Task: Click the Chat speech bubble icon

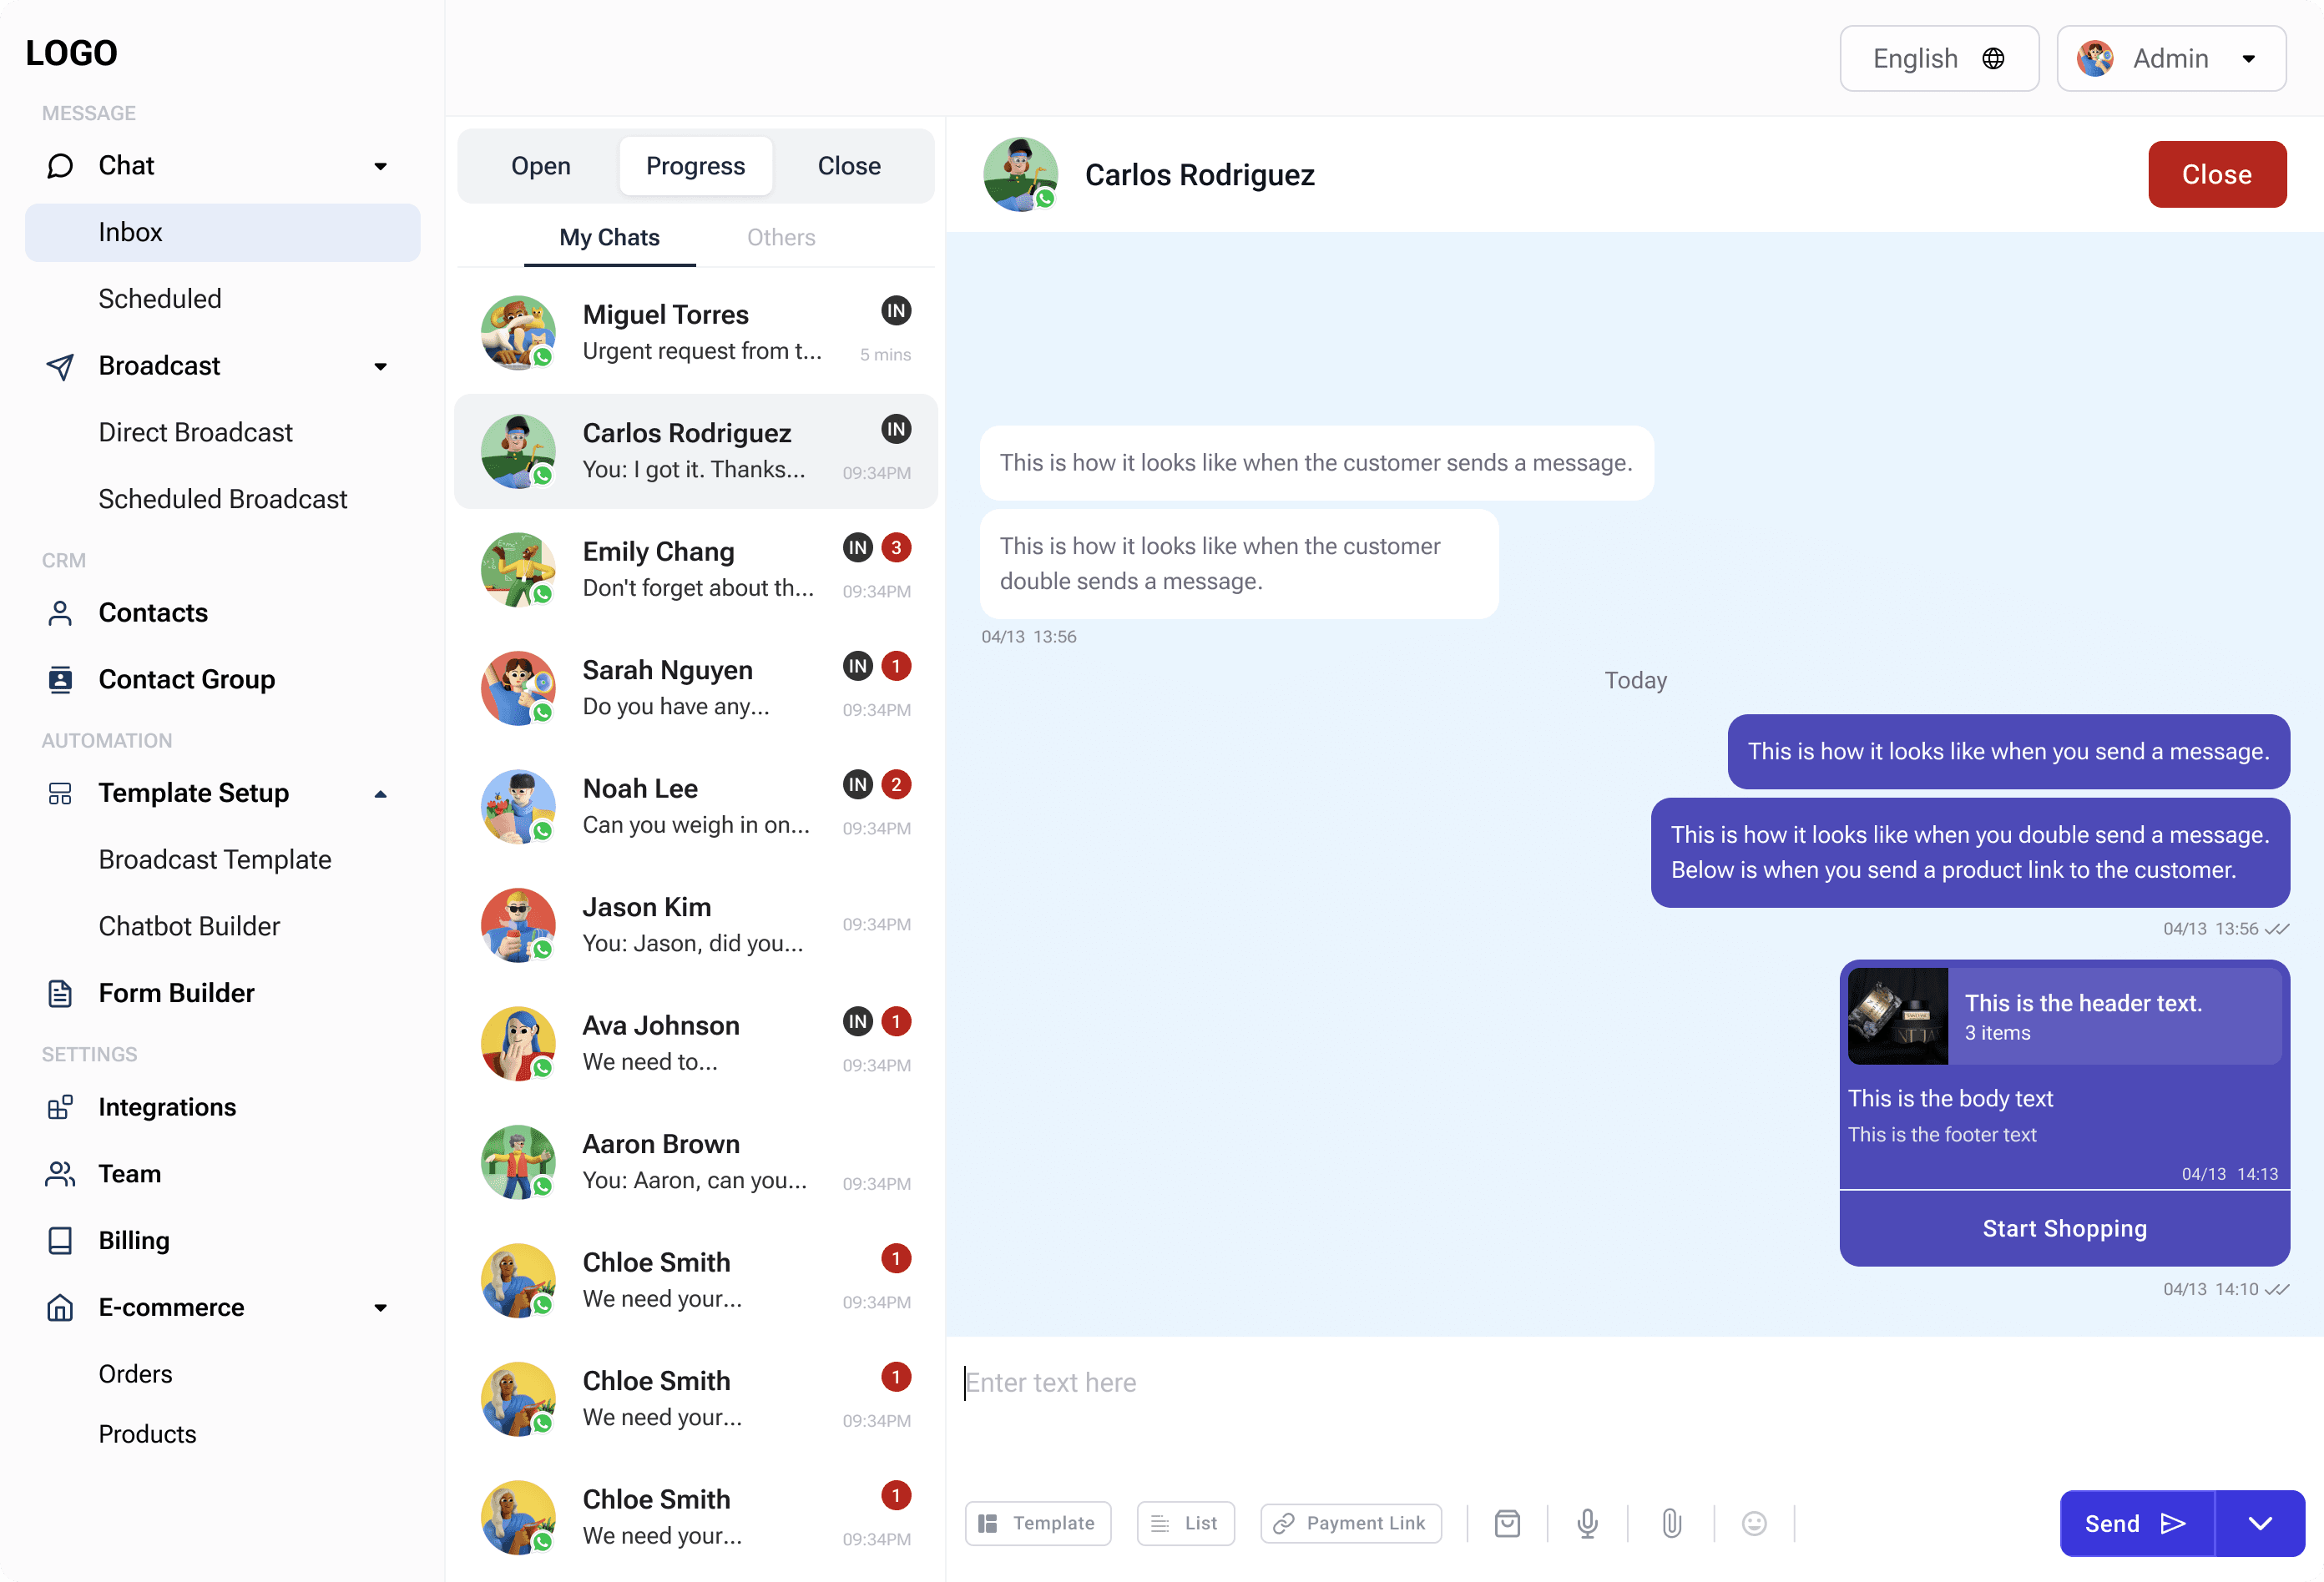Action: (60, 166)
